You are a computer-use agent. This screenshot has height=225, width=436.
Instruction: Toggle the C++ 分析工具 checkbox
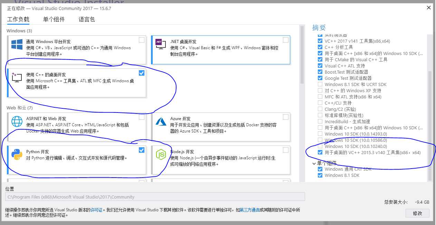point(320,47)
